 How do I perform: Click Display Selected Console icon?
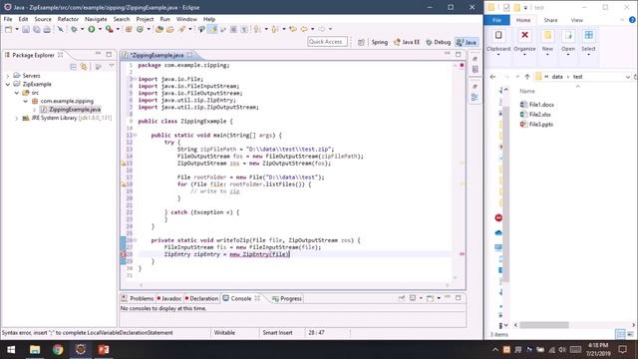coord(413,298)
